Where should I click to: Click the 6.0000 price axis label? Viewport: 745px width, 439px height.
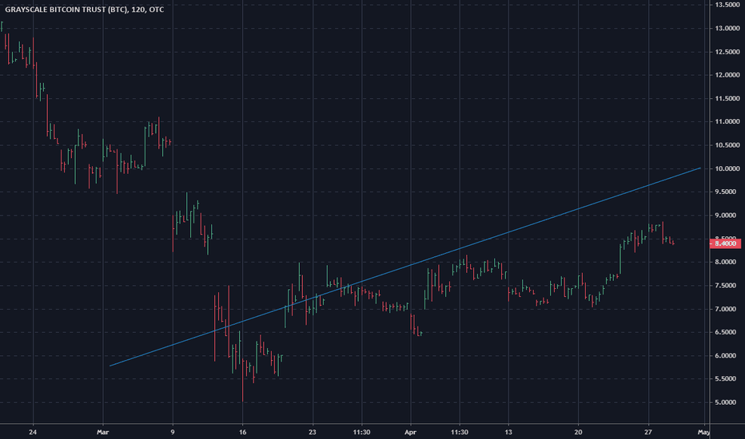click(727, 355)
